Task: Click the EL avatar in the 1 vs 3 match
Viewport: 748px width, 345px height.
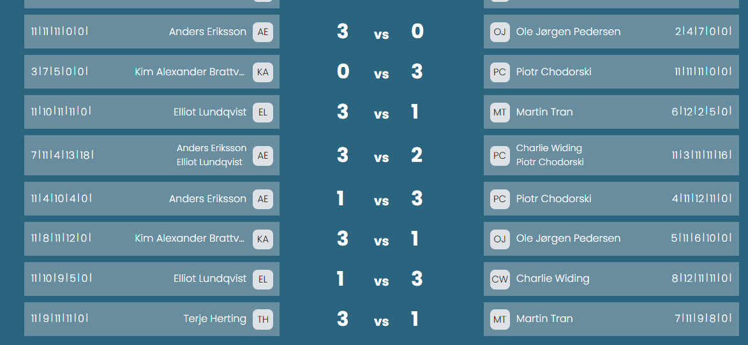Action: tap(263, 279)
